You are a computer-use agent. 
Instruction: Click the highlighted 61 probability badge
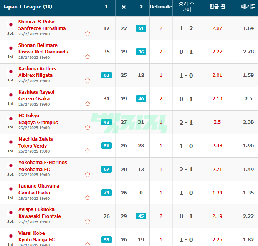pyautogui.click(x=141, y=28)
